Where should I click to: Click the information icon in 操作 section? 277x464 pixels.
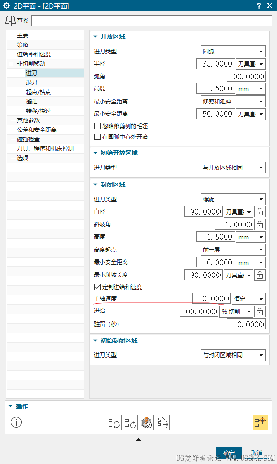pos(16,422)
